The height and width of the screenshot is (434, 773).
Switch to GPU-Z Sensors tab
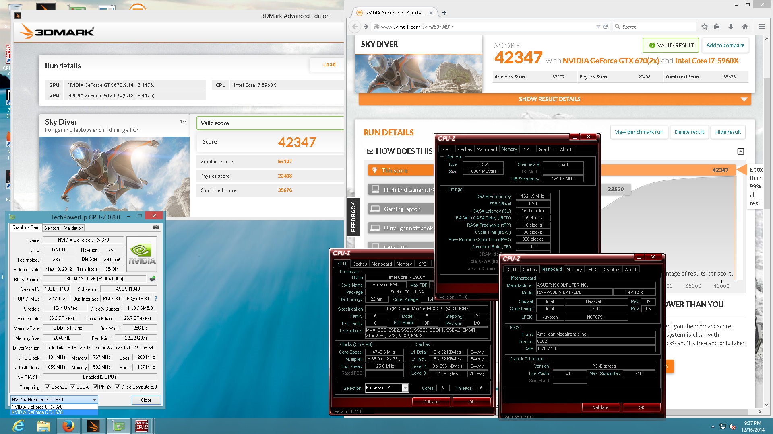point(52,228)
